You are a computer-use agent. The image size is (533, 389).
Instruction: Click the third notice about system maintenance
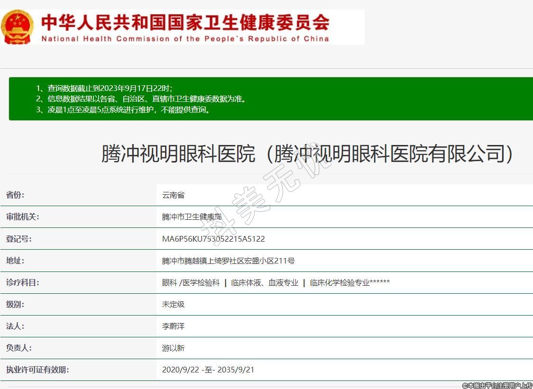tap(123, 110)
